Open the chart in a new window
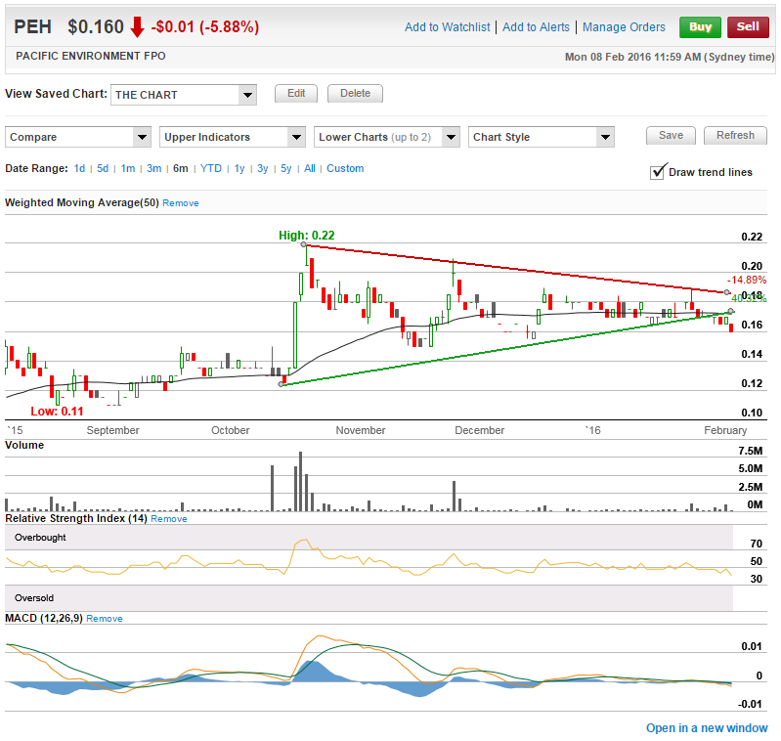This screenshot has width=781, height=741. click(707, 728)
